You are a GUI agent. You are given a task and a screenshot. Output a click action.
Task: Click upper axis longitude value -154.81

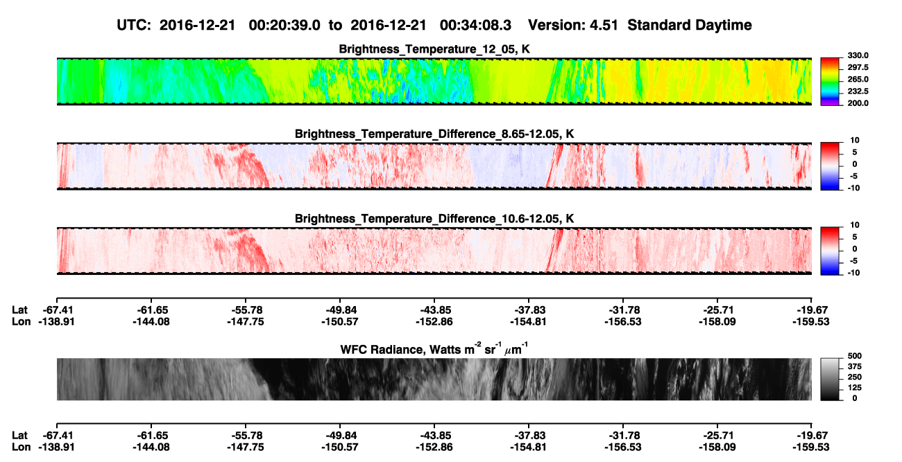[529, 321]
